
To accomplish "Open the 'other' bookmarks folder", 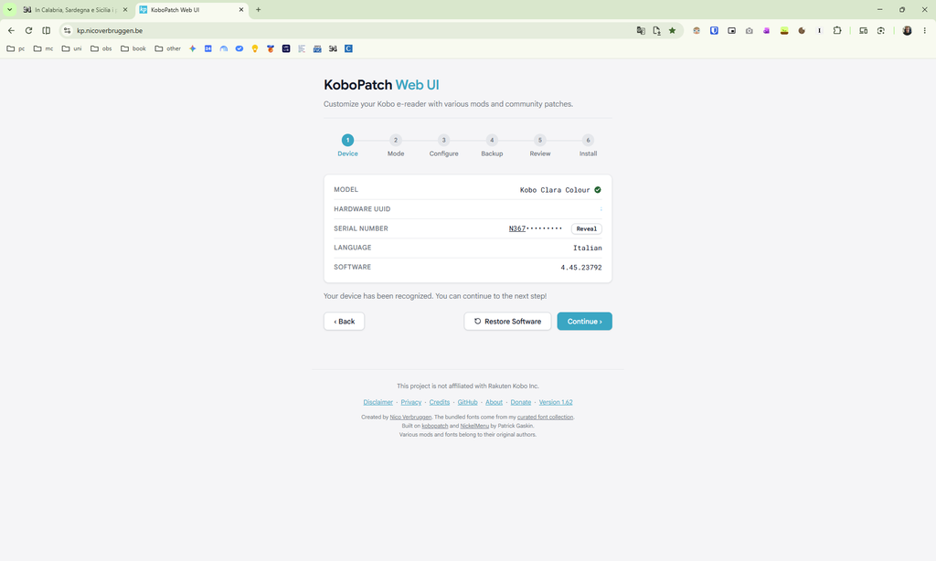I will (x=168, y=48).
